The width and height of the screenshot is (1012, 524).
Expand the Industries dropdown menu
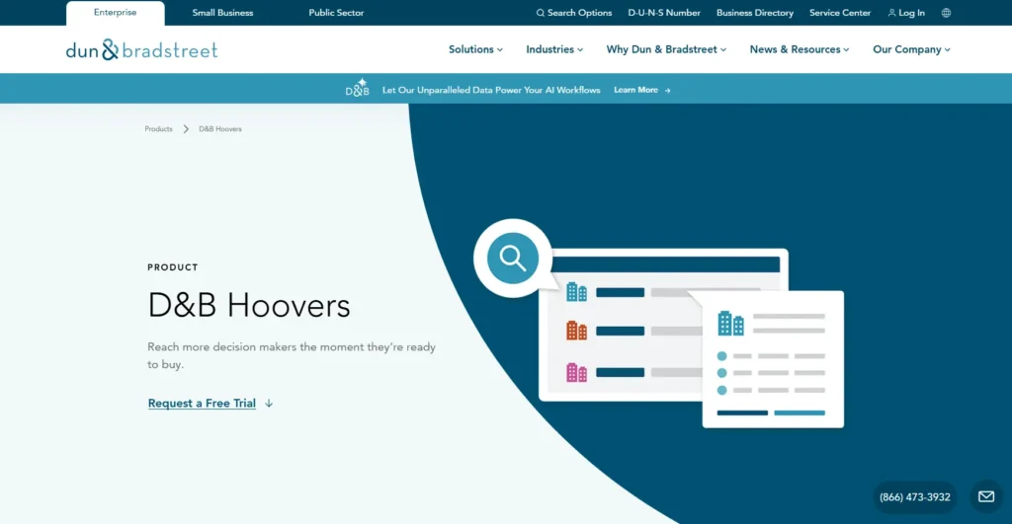click(x=554, y=49)
